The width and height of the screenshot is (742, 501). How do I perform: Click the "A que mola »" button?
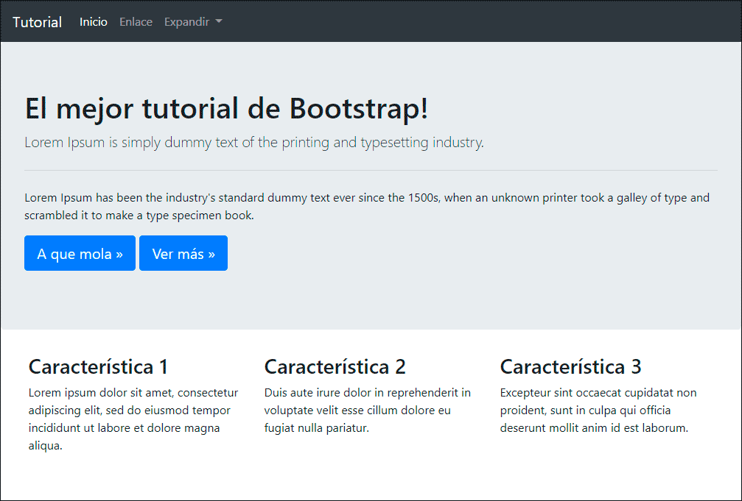(80, 253)
